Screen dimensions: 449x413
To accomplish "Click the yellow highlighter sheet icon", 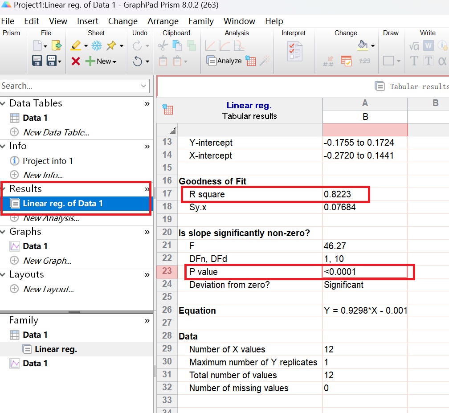I will coord(76,46).
